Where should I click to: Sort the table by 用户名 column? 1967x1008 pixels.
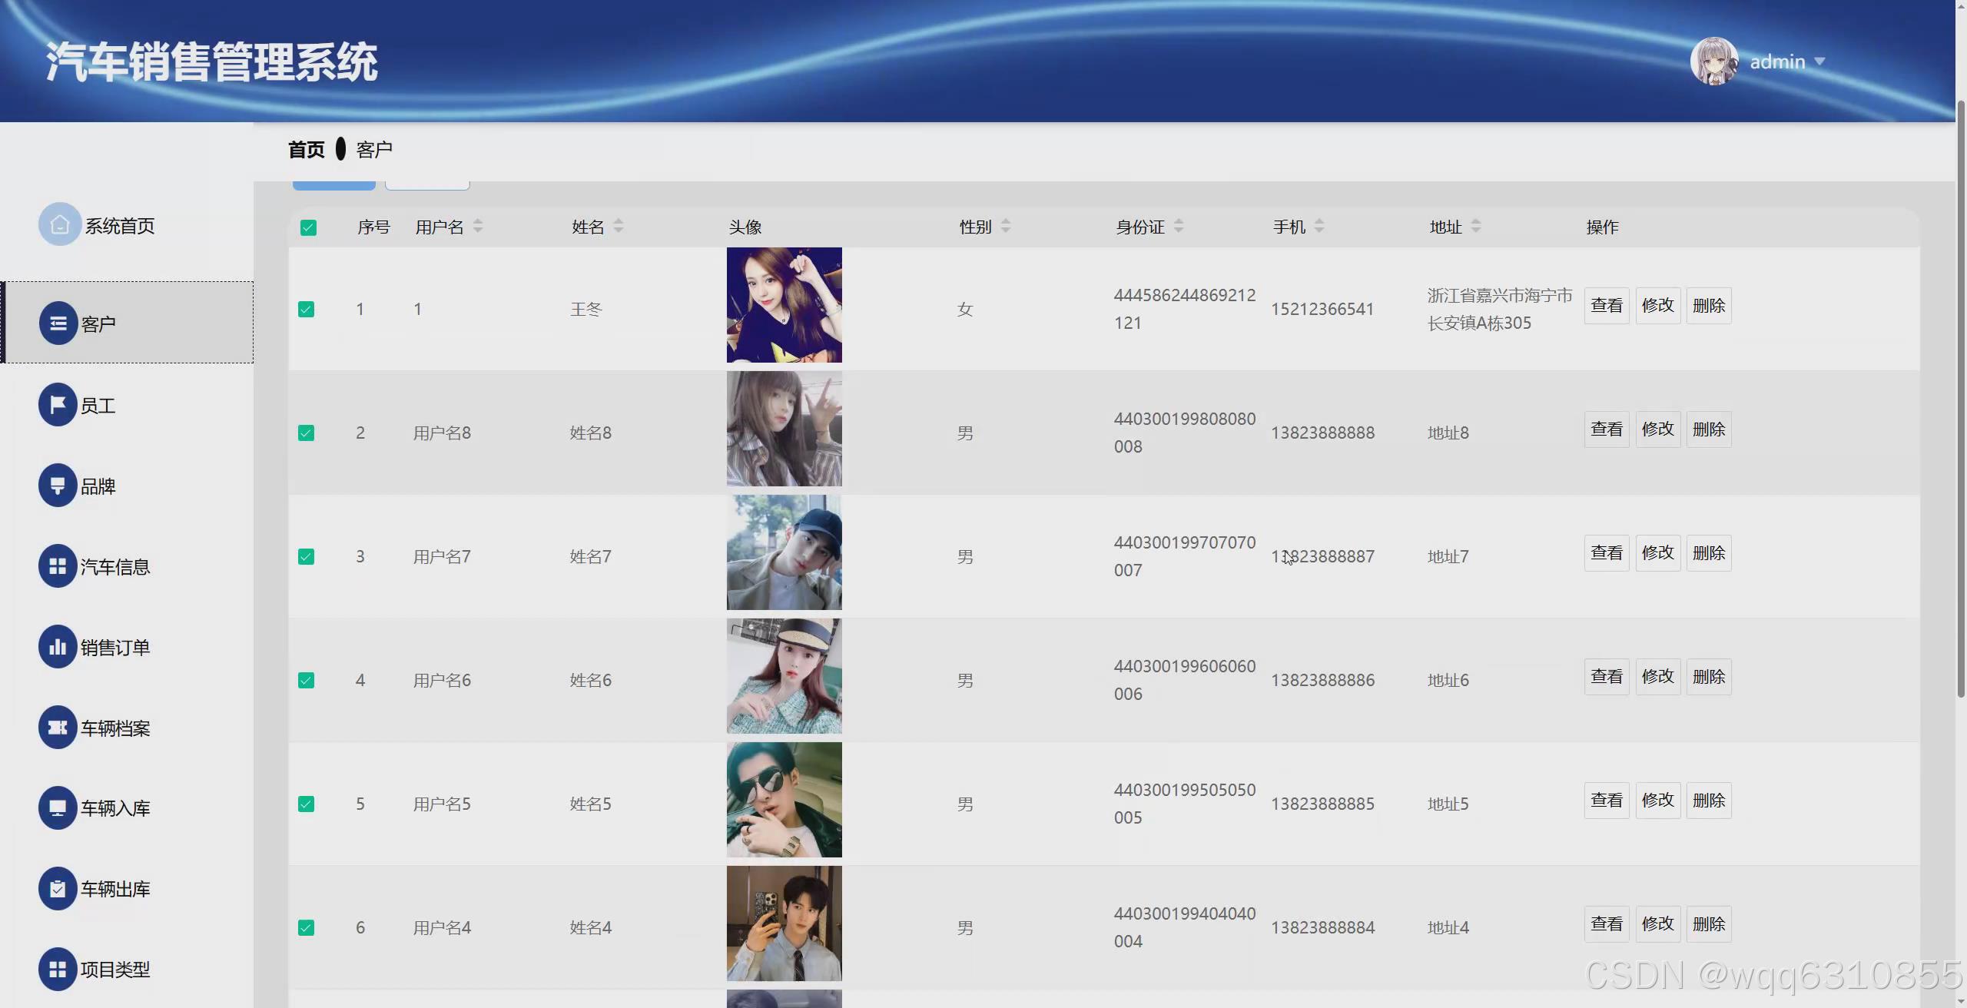pyautogui.click(x=478, y=226)
